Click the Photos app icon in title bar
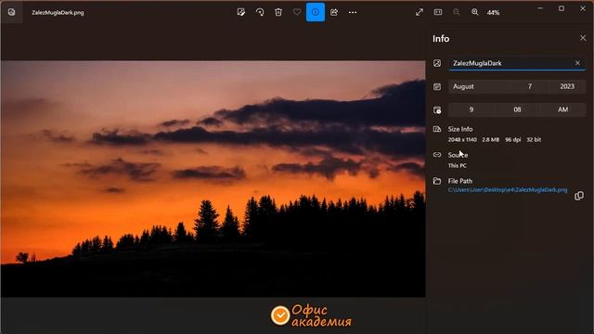 (12, 12)
